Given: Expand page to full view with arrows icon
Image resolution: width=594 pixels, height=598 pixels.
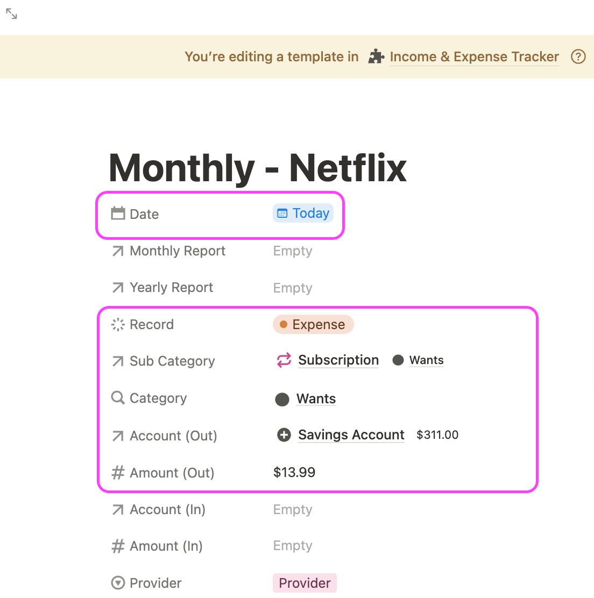Looking at the screenshot, I should (11, 14).
